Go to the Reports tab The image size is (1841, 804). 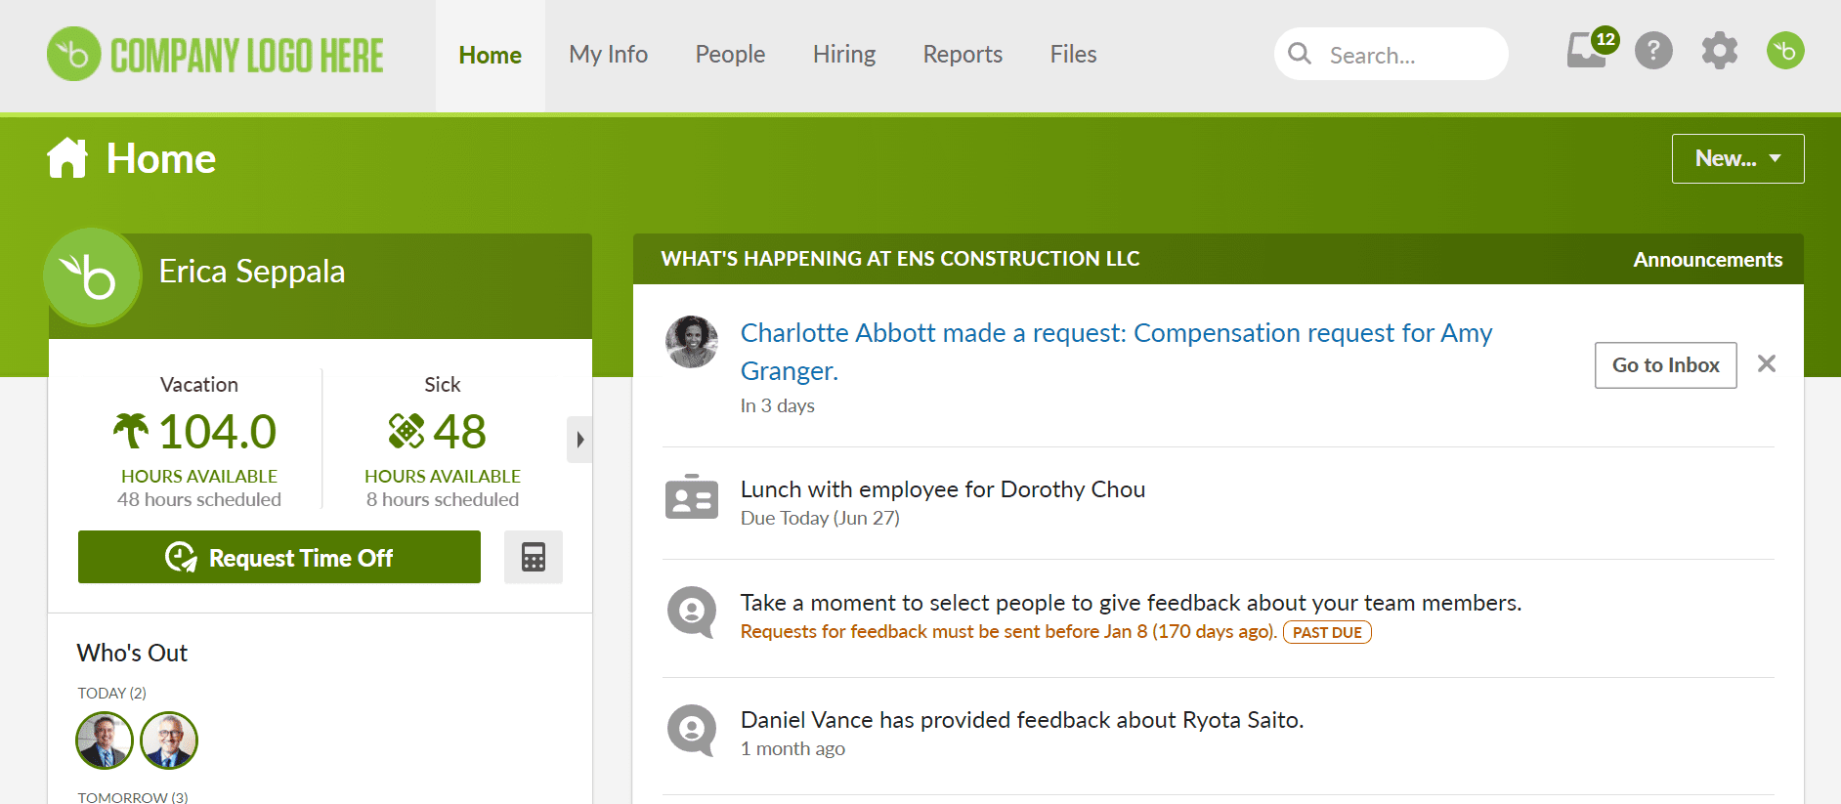[962, 55]
